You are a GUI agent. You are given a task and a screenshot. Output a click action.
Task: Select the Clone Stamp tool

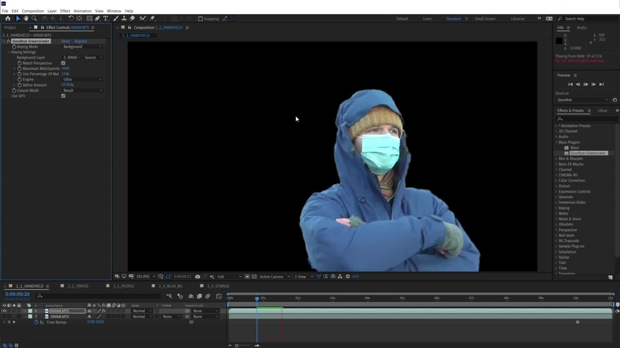click(x=124, y=18)
